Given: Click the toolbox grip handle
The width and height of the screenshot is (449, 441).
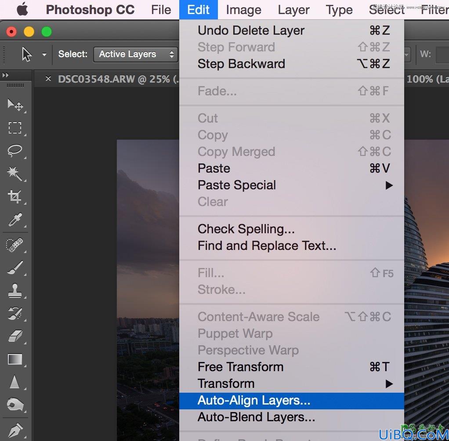Looking at the screenshot, I should pyautogui.click(x=15, y=85).
